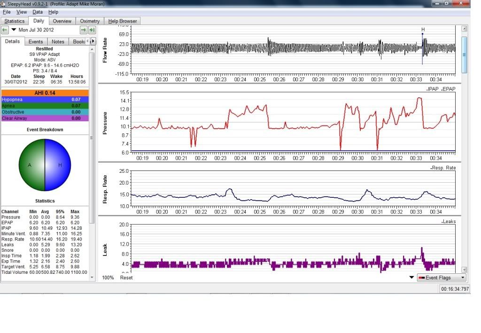
Task: Click the graph area vertical scrollbar thumb
Action: [465, 55]
